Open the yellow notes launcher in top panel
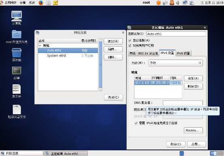Viewport: 224px width, 156px height. pyautogui.click(x=55, y=2)
